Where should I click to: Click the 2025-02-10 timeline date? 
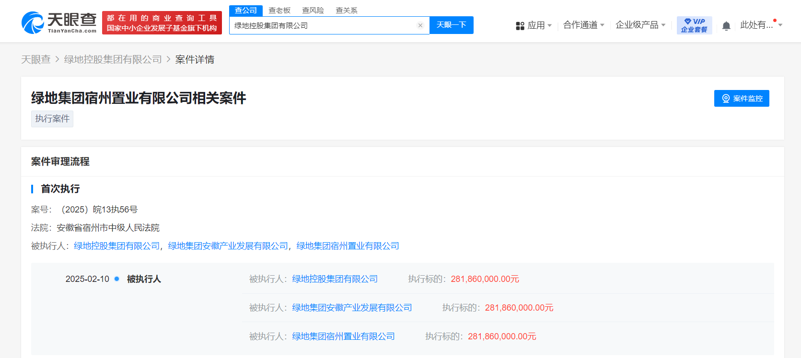click(x=87, y=279)
